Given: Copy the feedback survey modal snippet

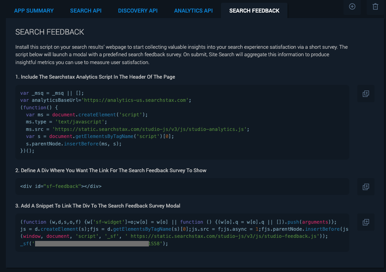Looking at the screenshot, I should click(x=366, y=222).
